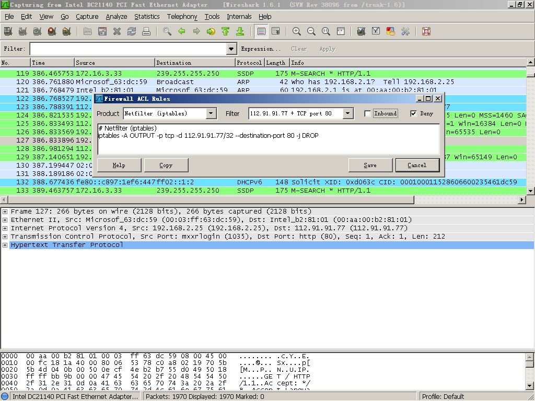The height and width of the screenshot is (401, 535).
Task: Reset zoom to normal size
Action: (326, 31)
